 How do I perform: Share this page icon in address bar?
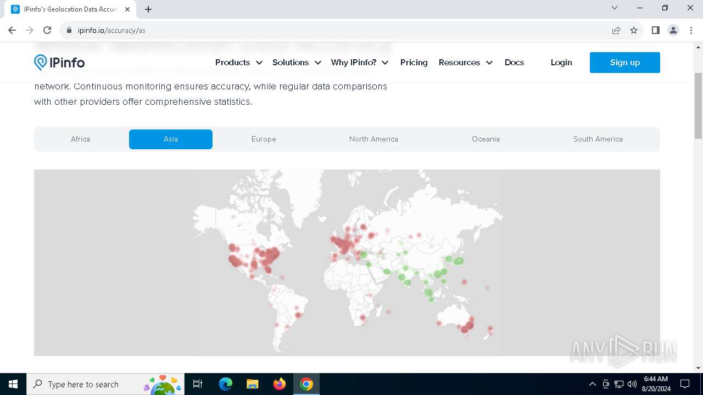(x=616, y=30)
